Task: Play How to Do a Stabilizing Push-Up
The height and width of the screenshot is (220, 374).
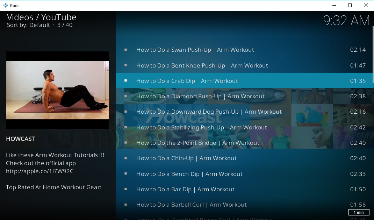Action: [x=244, y=127]
